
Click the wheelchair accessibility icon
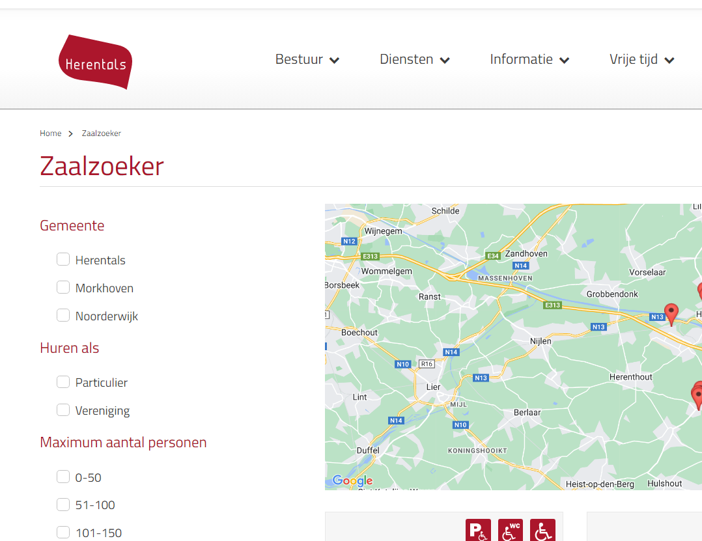coord(542,531)
